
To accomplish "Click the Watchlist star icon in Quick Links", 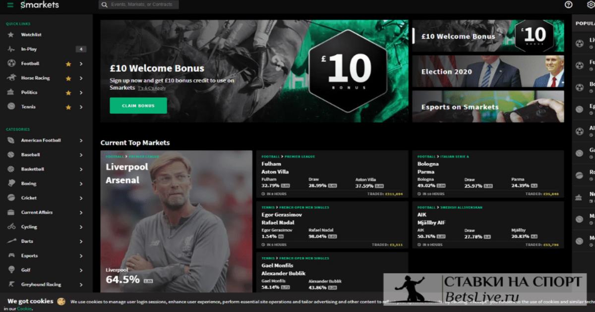I will click(11, 35).
